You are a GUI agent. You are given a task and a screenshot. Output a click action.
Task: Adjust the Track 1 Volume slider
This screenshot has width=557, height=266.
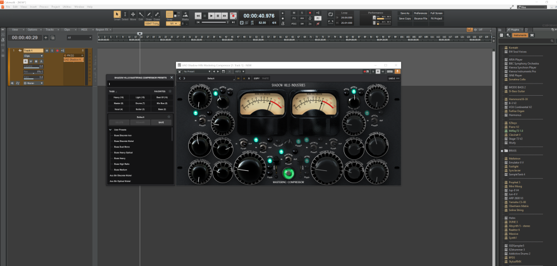[33, 66]
